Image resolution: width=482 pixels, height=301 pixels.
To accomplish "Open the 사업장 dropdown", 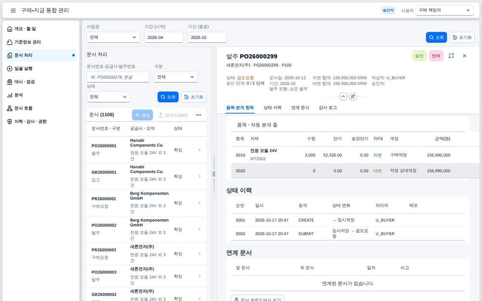I will coord(113,37).
